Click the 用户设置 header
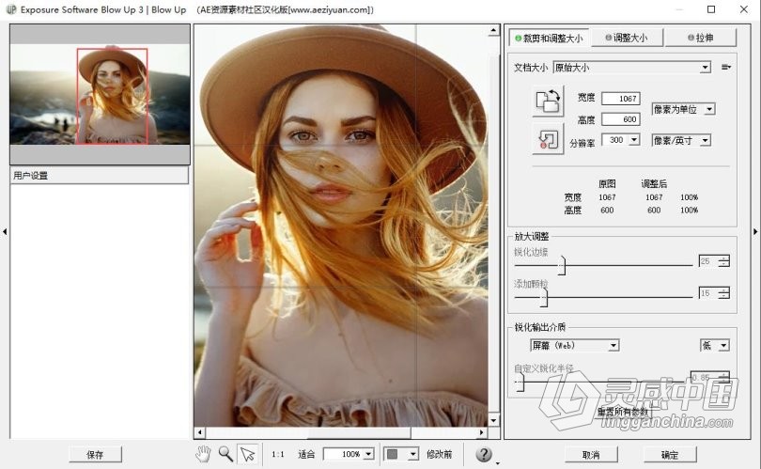The height and width of the screenshot is (469, 761). (100, 175)
